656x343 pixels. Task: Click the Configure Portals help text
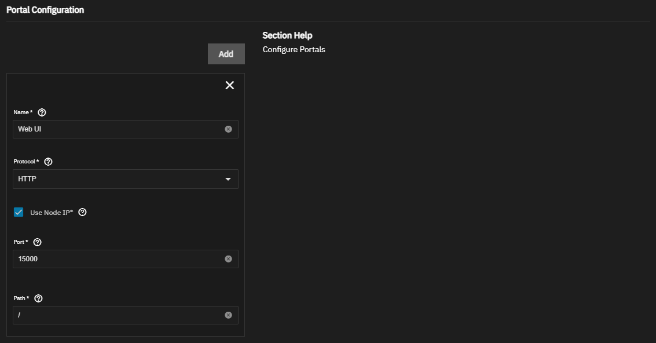tap(294, 49)
